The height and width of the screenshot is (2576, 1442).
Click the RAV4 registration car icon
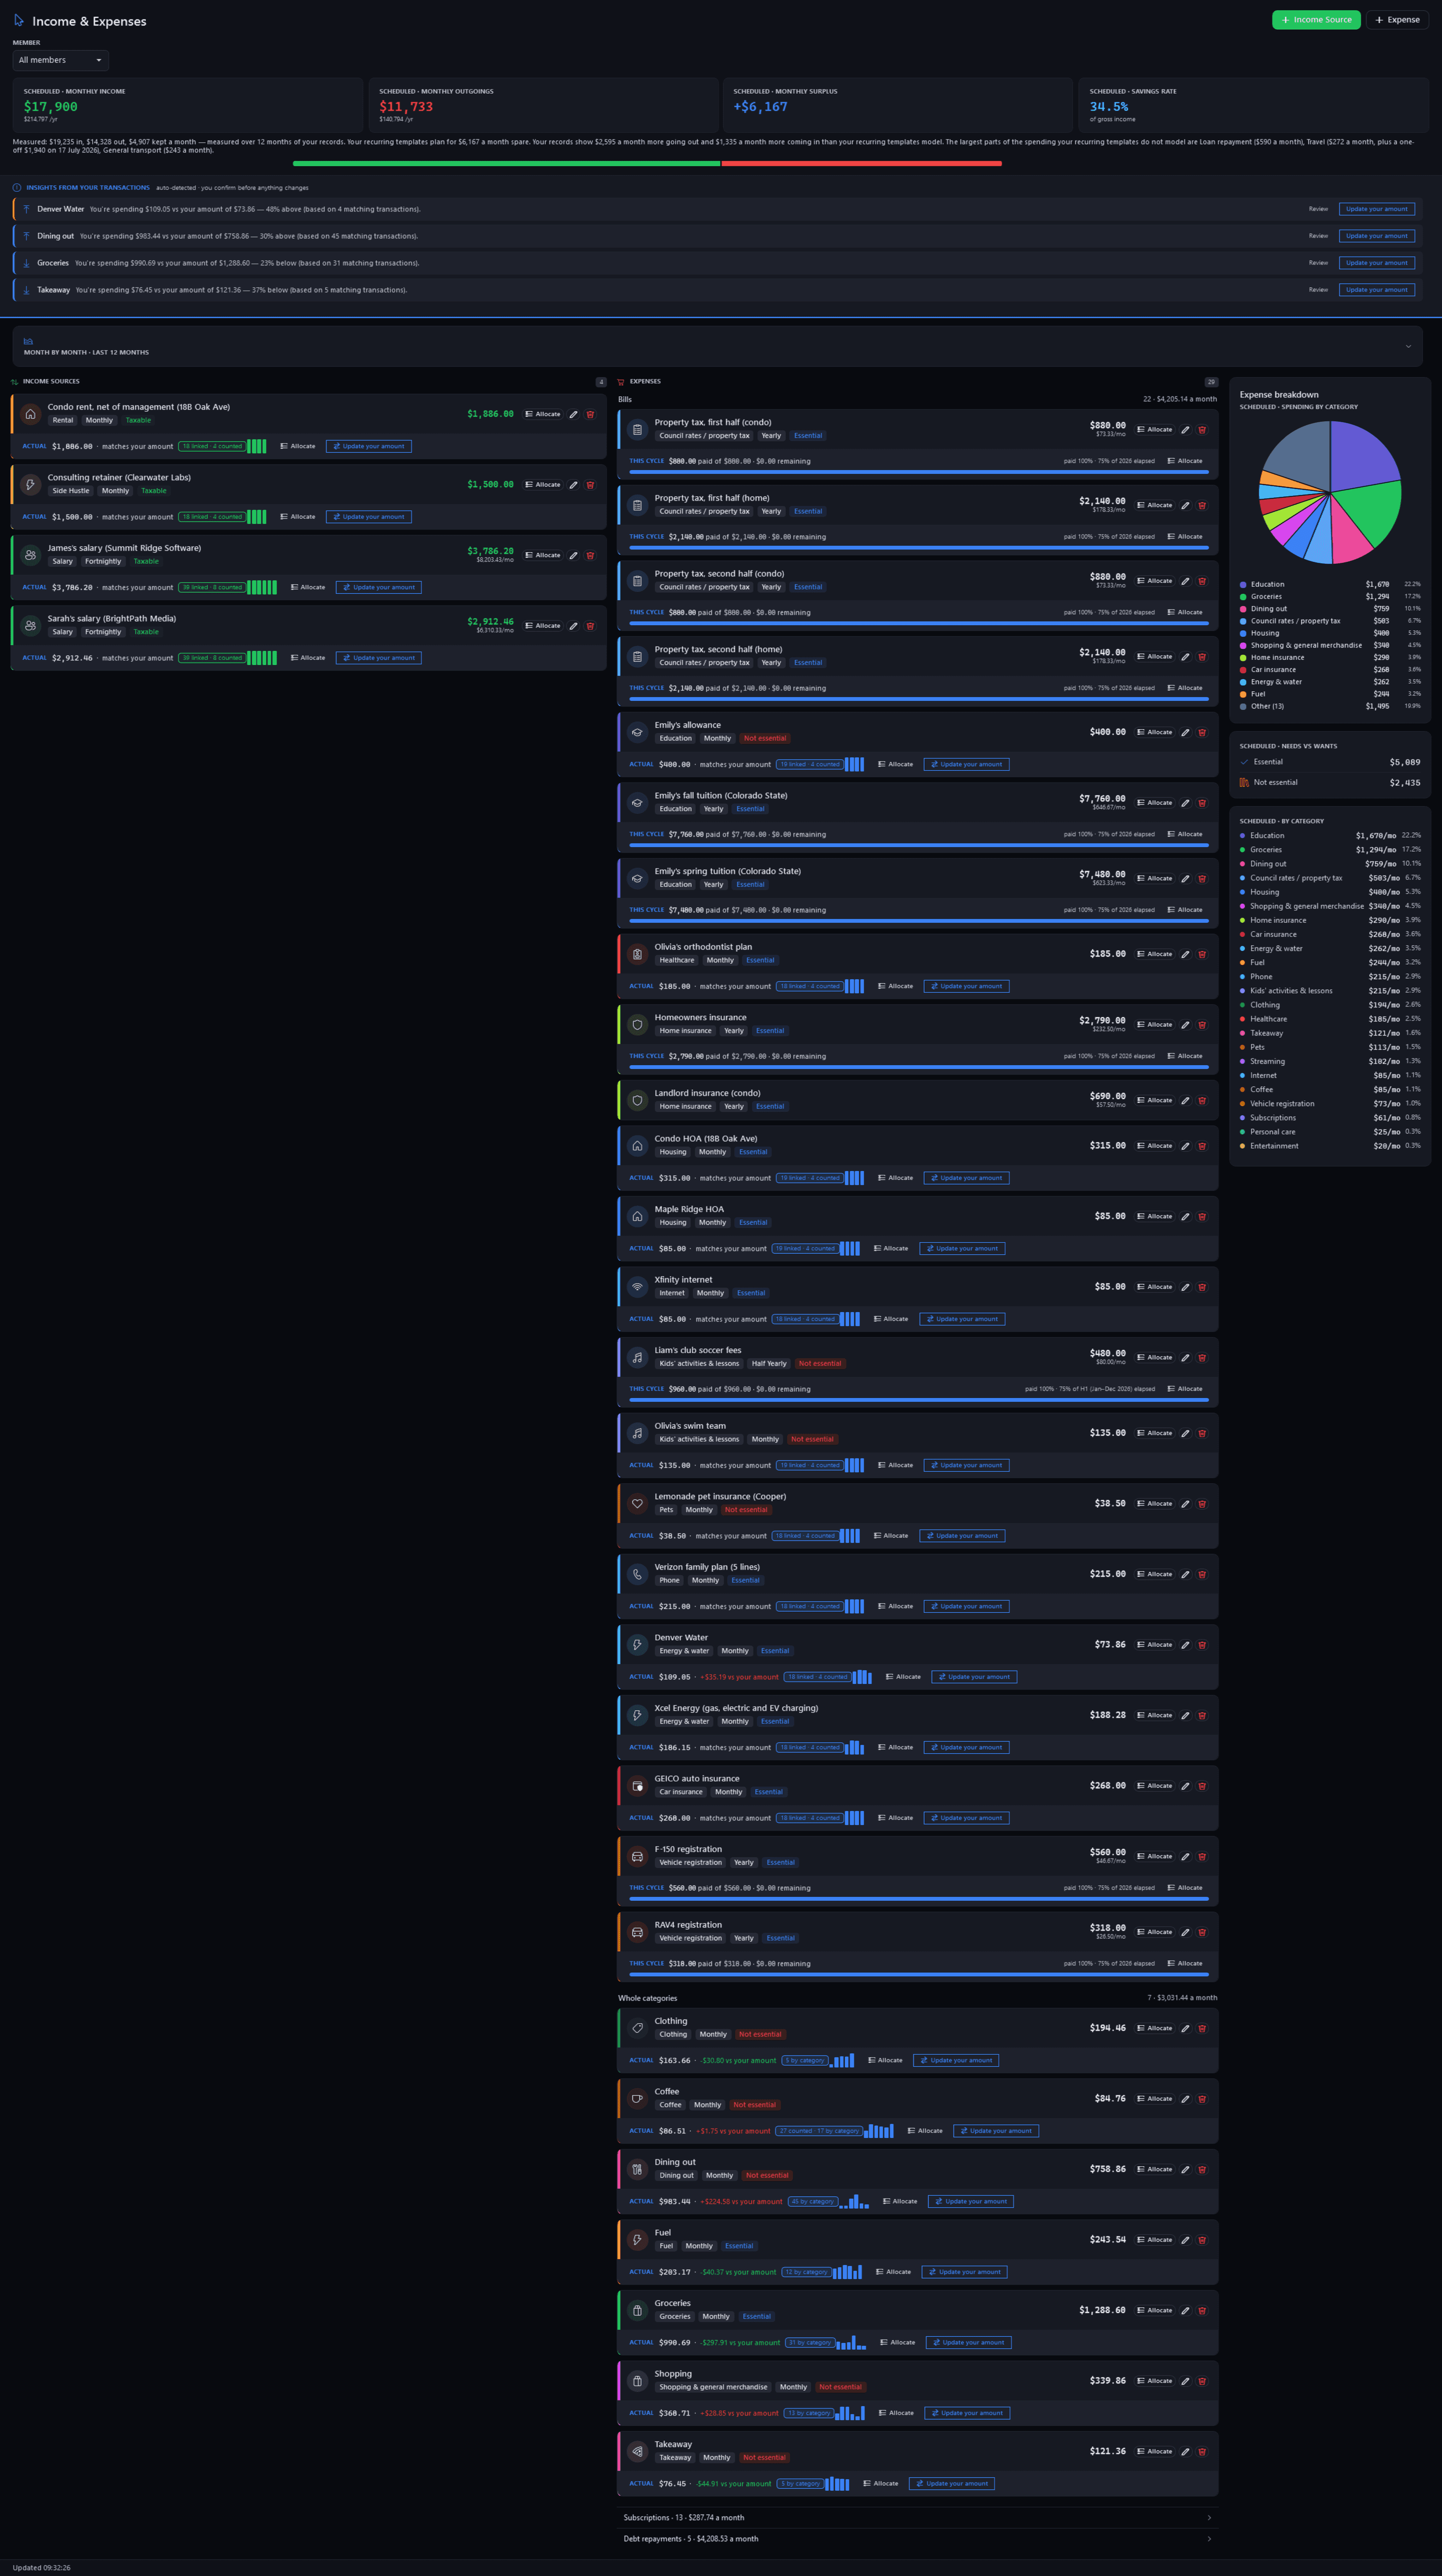[638, 1932]
